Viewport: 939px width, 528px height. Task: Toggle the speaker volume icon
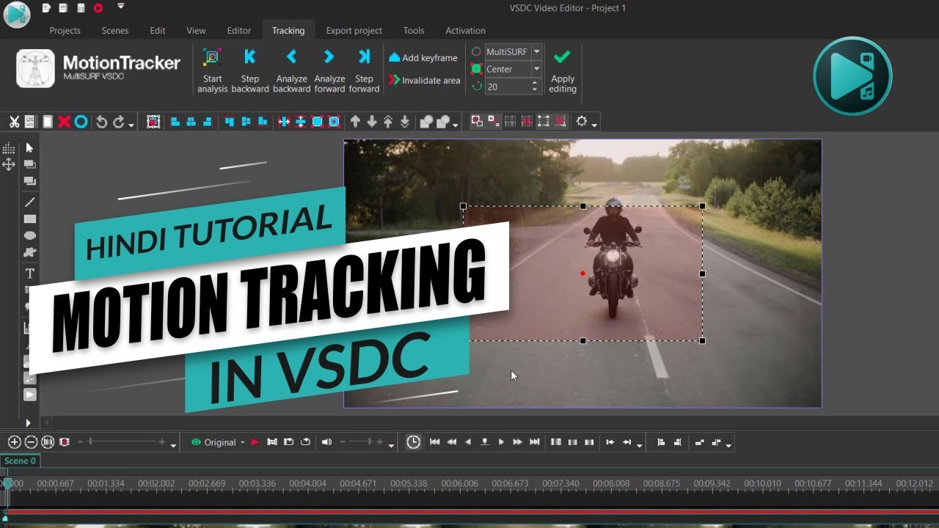326,442
